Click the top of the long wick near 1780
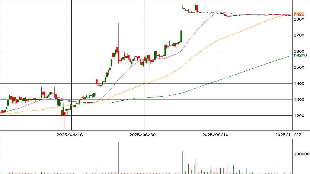 pos(119,23)
